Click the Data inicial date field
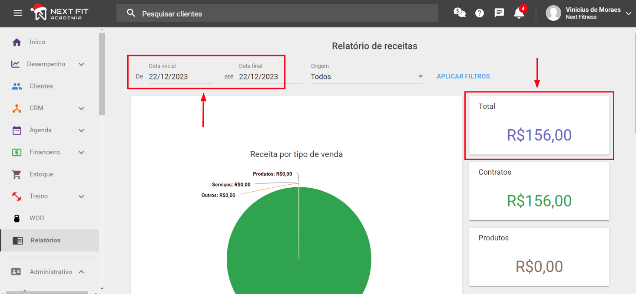Image resolution: width=636 pixels, height=294 pixels. [181, 76]
